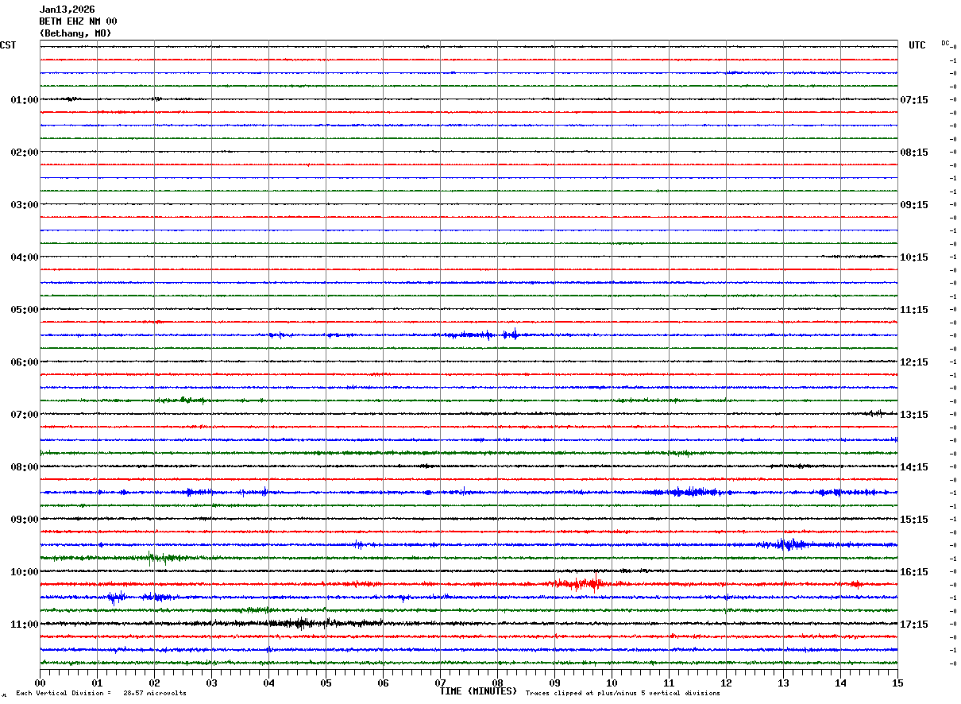Viewport: 961px width, 704px height.
Task: Select the 01:00 CST row label
Action: point(25,100)
